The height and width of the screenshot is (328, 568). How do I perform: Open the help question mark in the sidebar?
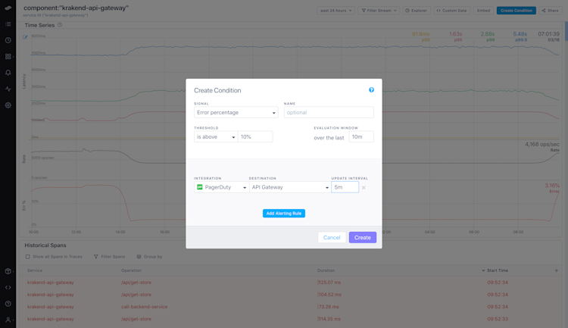tap(8, 304)
